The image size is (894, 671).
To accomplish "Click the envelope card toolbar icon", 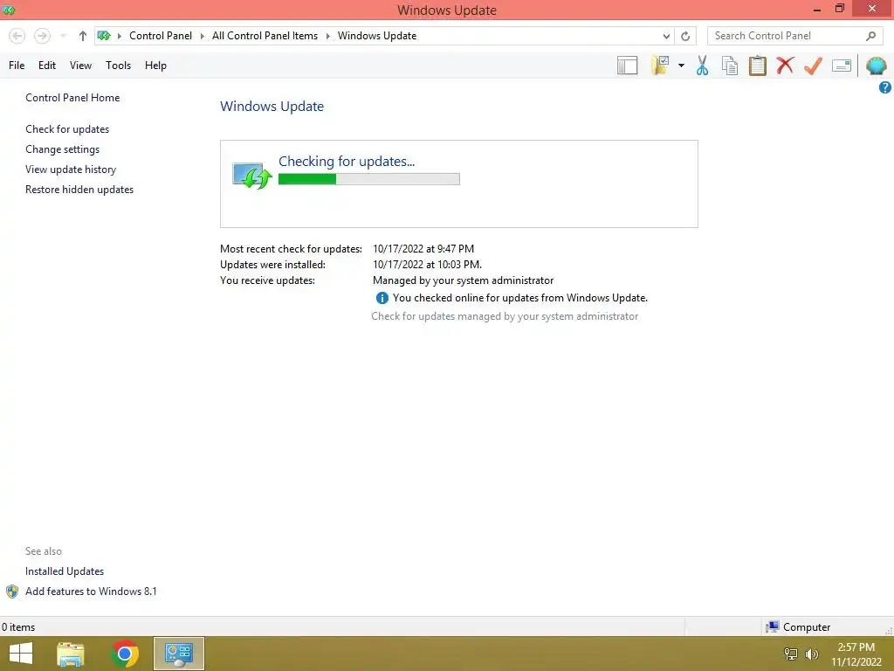I will point(842,66).
